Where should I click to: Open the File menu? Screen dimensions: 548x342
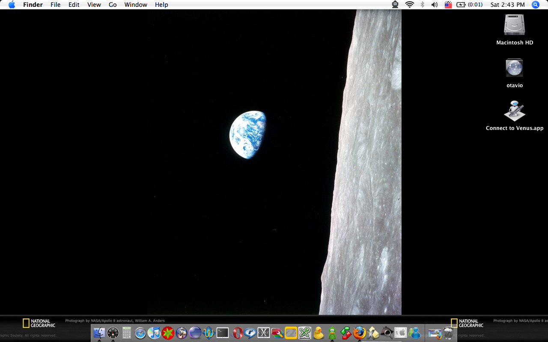point(55,5)
